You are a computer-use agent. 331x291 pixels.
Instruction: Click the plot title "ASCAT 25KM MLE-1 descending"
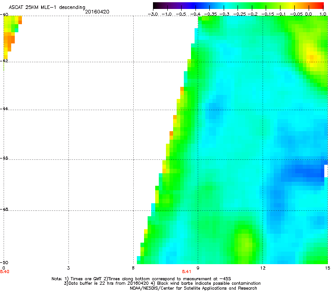[47, 8]
